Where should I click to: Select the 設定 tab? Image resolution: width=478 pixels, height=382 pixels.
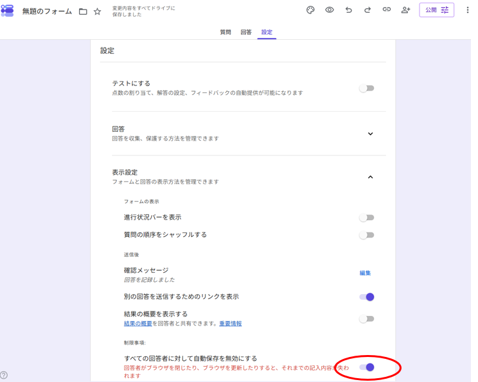(x=267, y=32)
